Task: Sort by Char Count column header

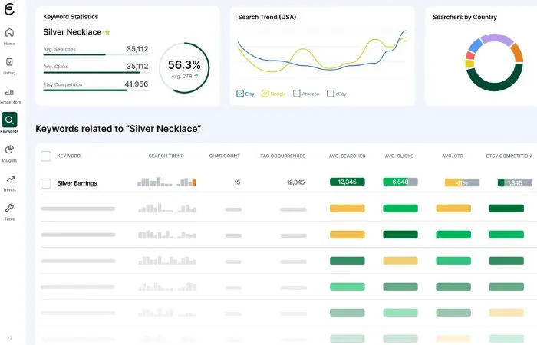Action: [x=225, y=156]
